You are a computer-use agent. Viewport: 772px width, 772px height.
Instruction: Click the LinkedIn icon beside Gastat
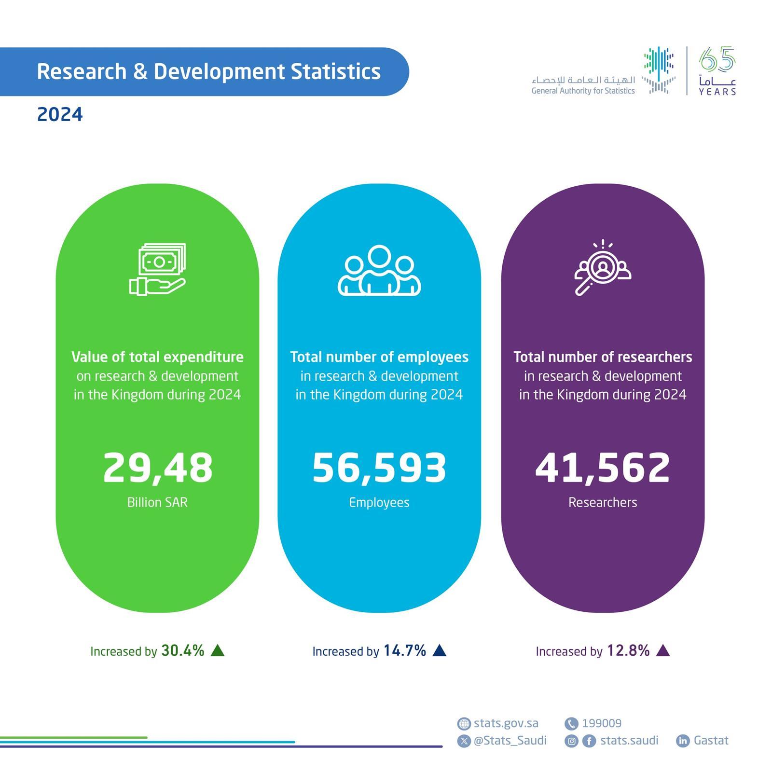[x=683, y=741]
